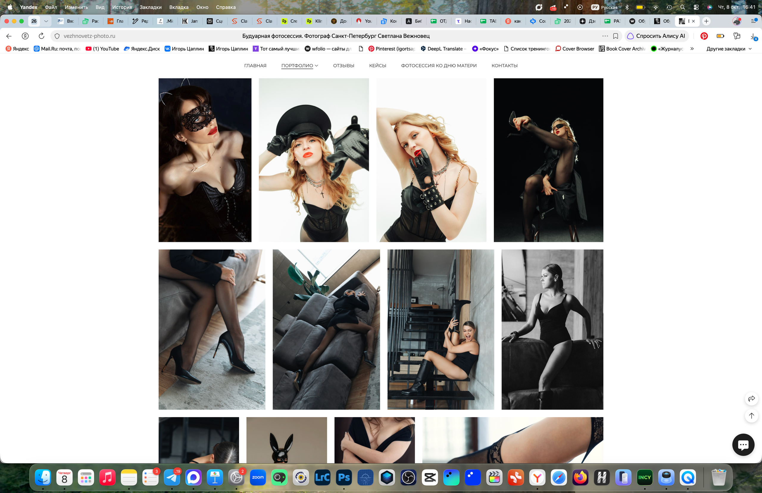The width and height of the screenshot is (762, 493).
Task: Open the Вкладка menu
Action: tap(179, 7)
